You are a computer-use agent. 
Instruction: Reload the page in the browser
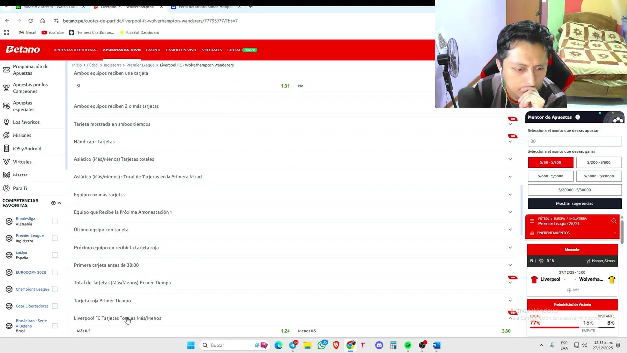[30, 21]
